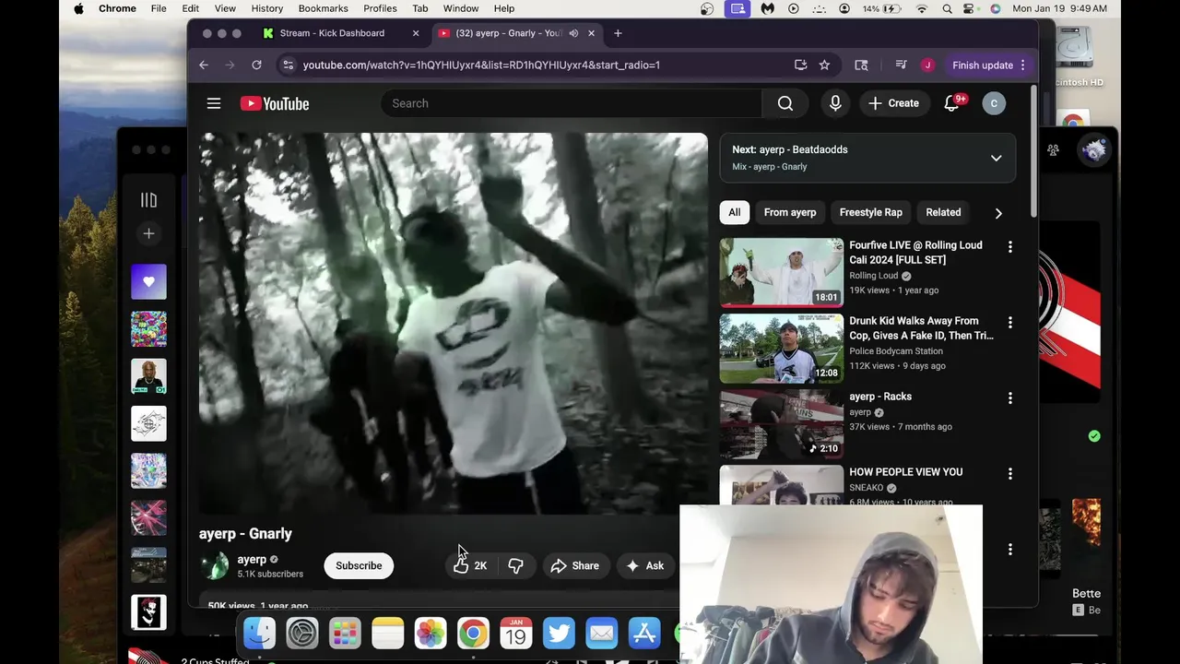
Task: Like the ayerp - Gnarly video
Action: tap(470, 565)
